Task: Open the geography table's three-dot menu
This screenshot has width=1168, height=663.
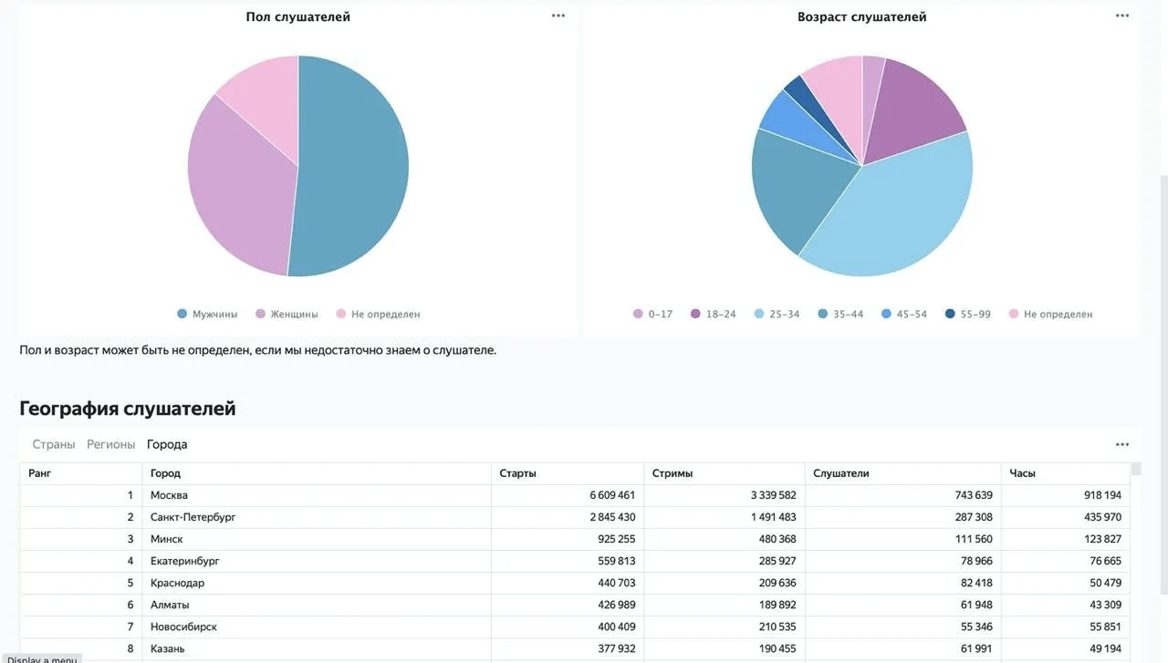Action: tap(1122, 445)
